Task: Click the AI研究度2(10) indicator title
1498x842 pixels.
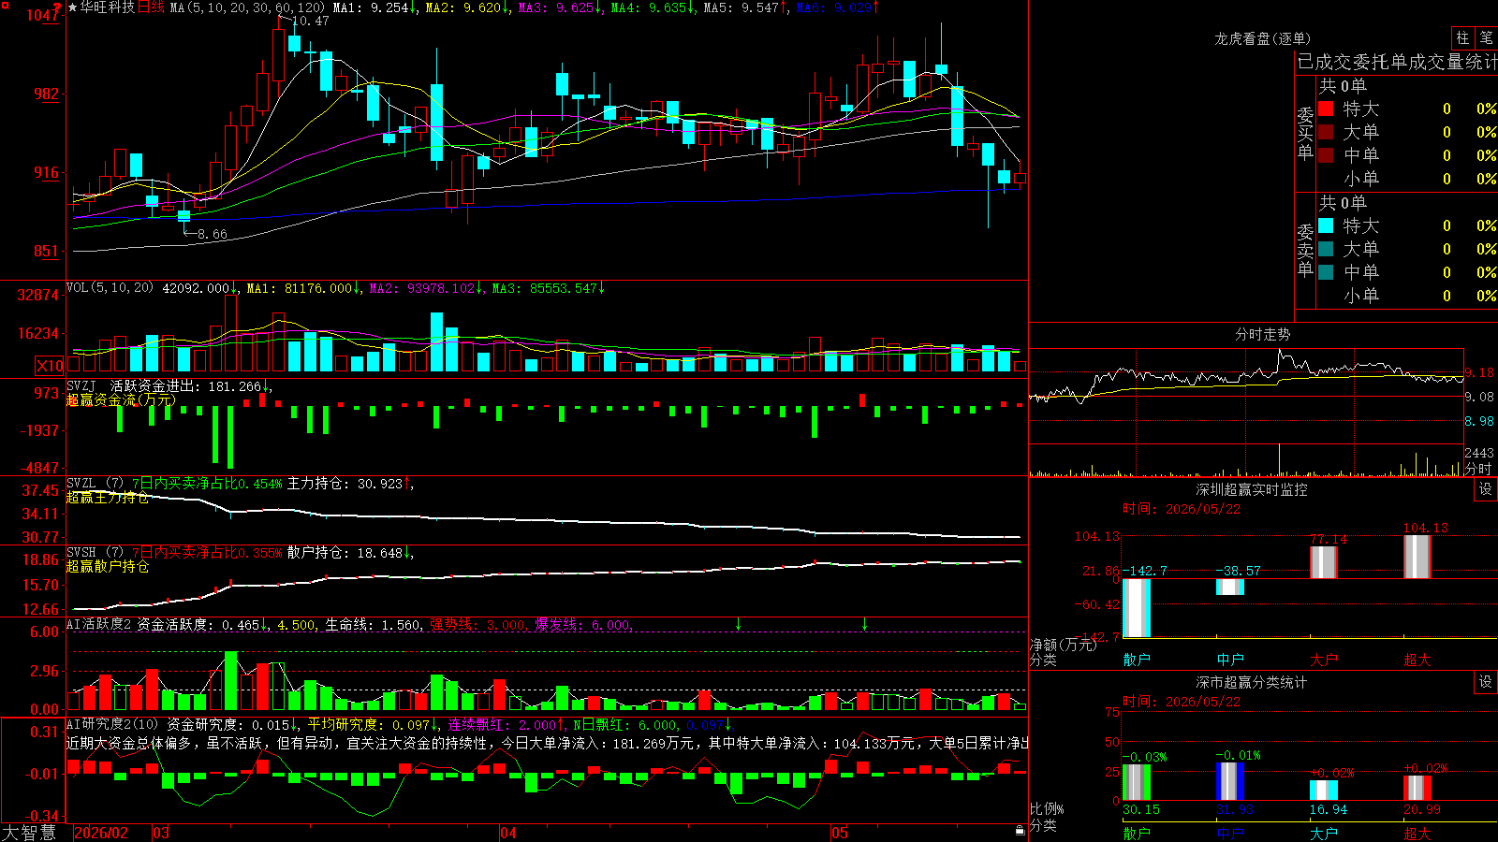Action: tap(112, 724)
